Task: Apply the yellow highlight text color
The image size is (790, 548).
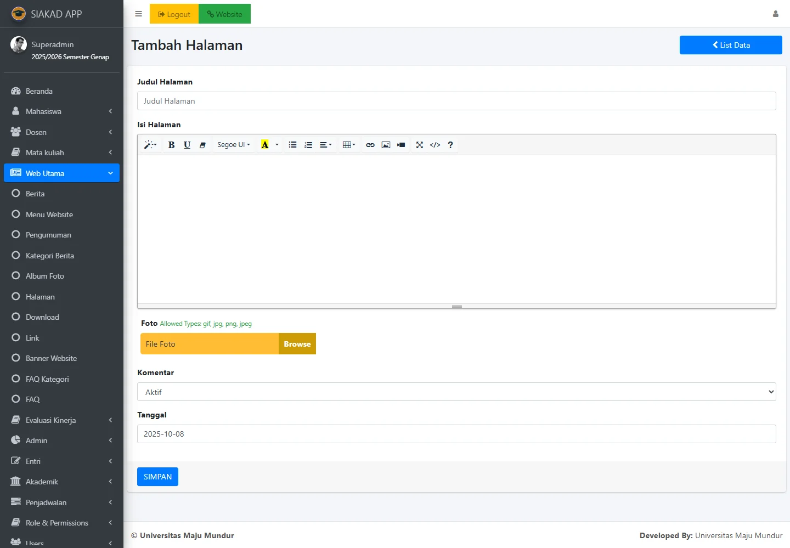Action: point(265,145)
